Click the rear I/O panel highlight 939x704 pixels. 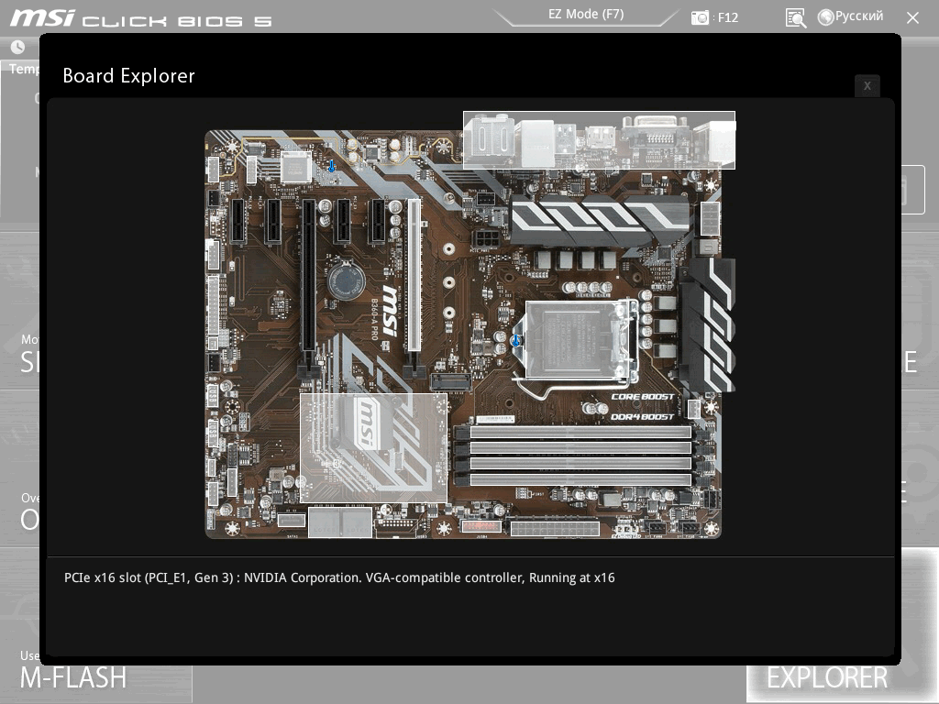coord(599,140)
